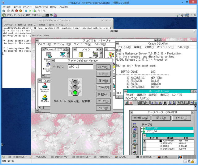Select the Form tab in Access database window

[135, 136]
